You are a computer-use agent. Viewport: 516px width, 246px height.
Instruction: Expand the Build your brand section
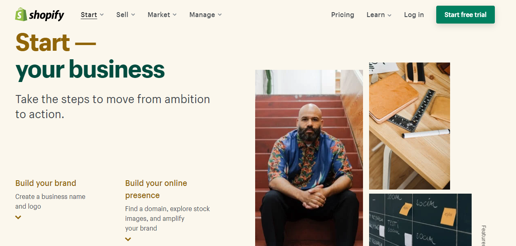18,217
